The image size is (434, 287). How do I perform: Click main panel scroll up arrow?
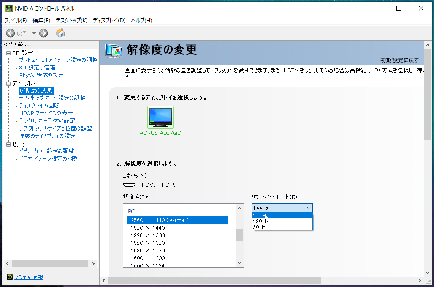tap(428, 45)
